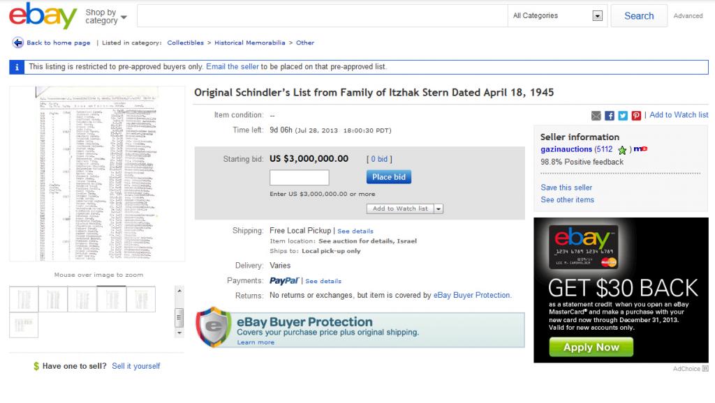Open the Email the seller link
The height and width of the screenshot is (403, 715).
tap(233, 66)
